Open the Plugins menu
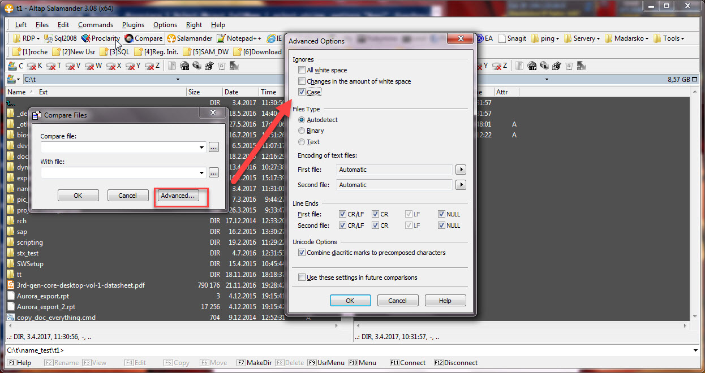This screenshot has width=705, height=373. pos(133,25)
